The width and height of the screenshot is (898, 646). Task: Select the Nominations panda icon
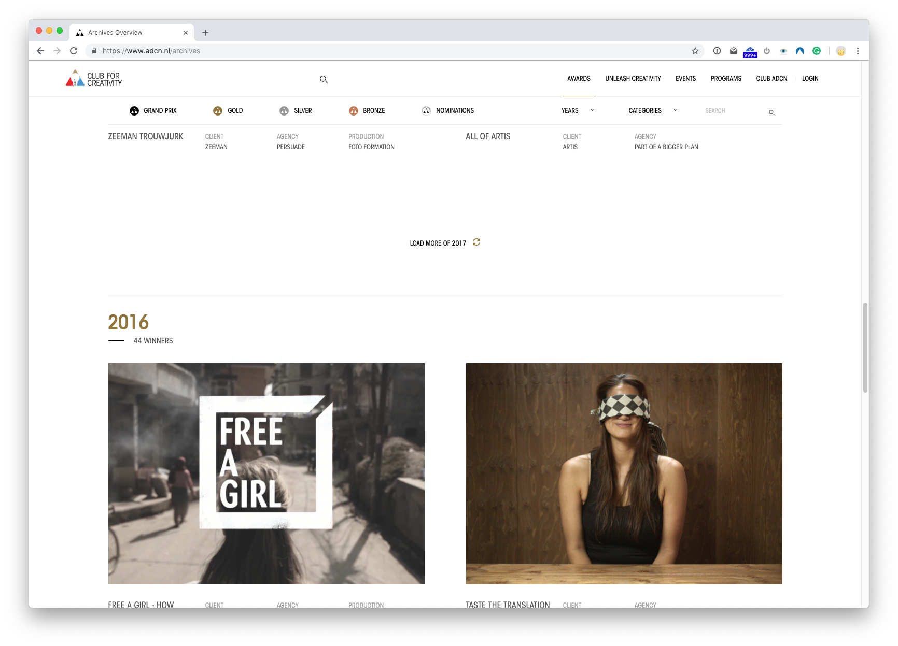[426, 110]
